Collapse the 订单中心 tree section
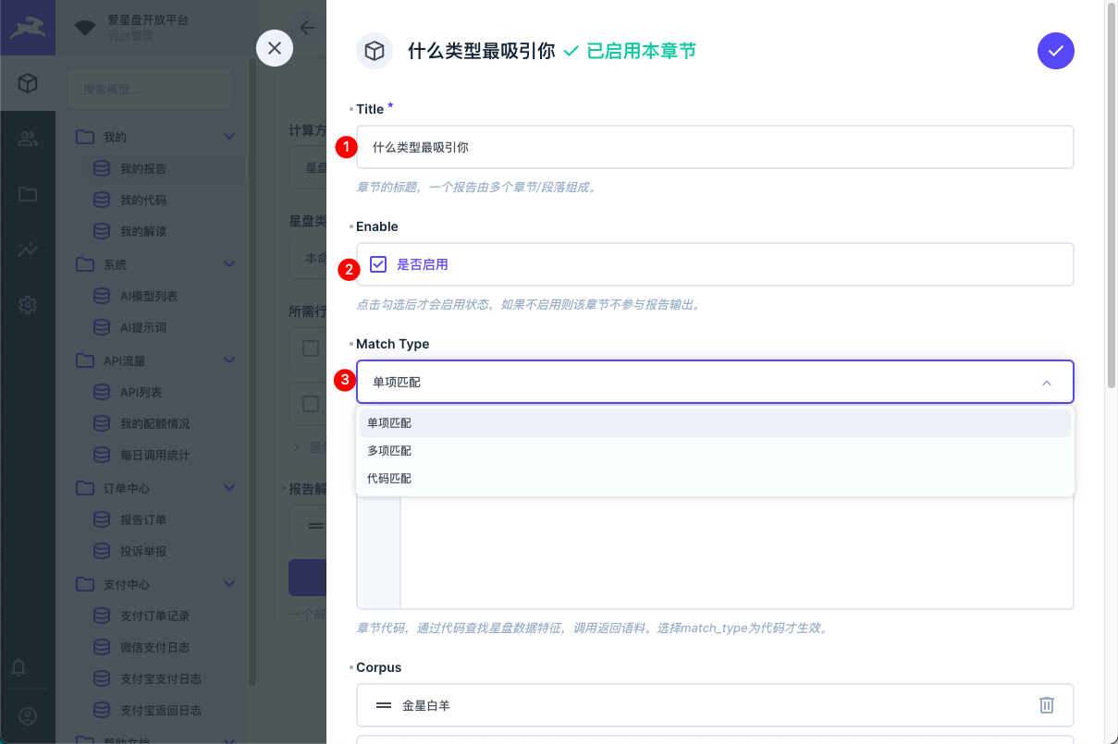The height and width of the screenshot is (744, 1118). pos(229,488)
